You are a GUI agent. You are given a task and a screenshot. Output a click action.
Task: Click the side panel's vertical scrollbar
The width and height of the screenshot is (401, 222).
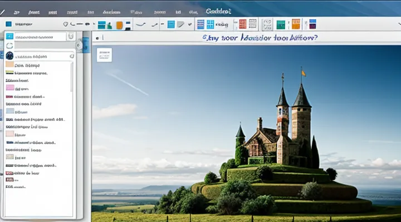click(71, 78)
